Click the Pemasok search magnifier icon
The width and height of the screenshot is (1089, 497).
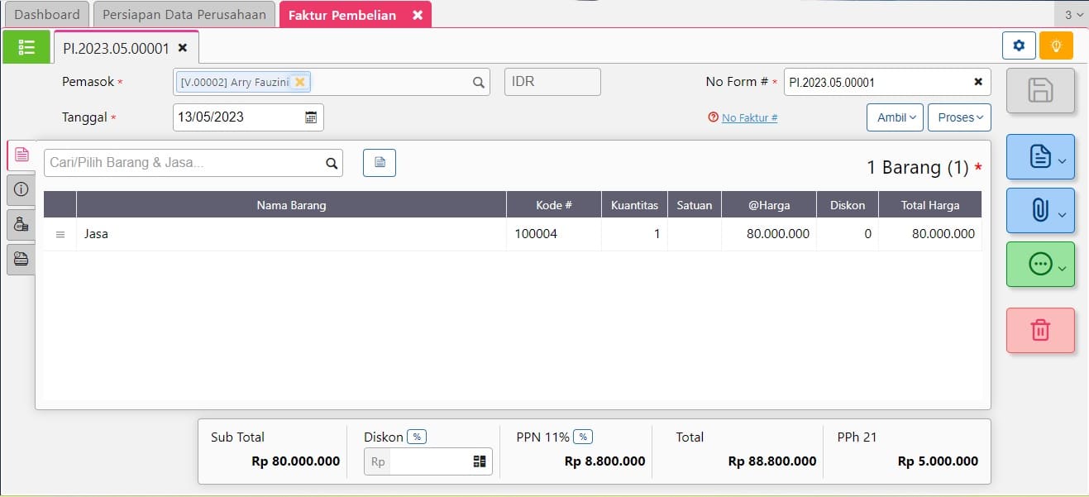point(478,82)
